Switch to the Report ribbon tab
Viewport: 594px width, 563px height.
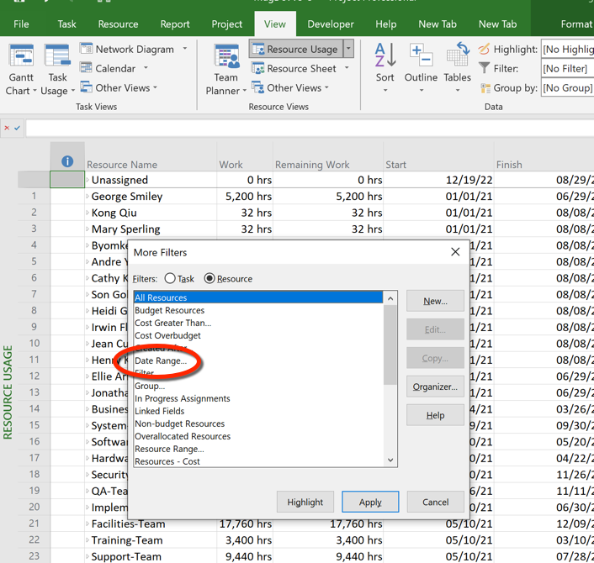[x=175, y=24]
